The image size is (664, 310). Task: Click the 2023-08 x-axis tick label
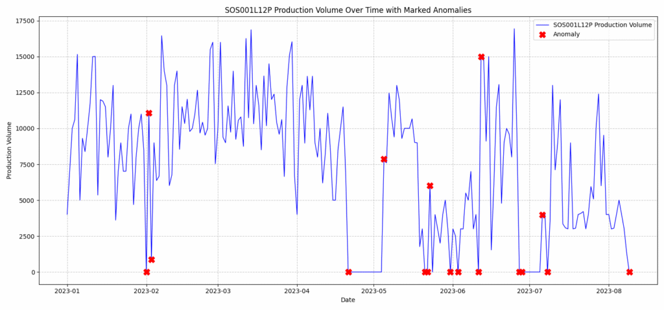coord(609,291)
